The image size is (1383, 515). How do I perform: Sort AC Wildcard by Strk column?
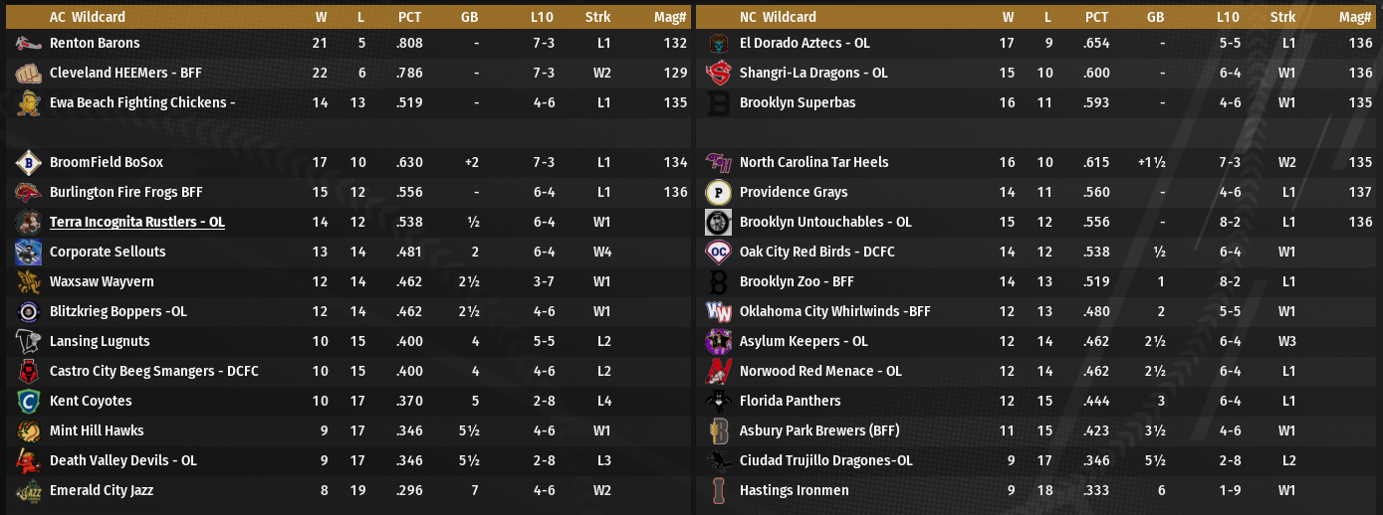pos(598,17)
